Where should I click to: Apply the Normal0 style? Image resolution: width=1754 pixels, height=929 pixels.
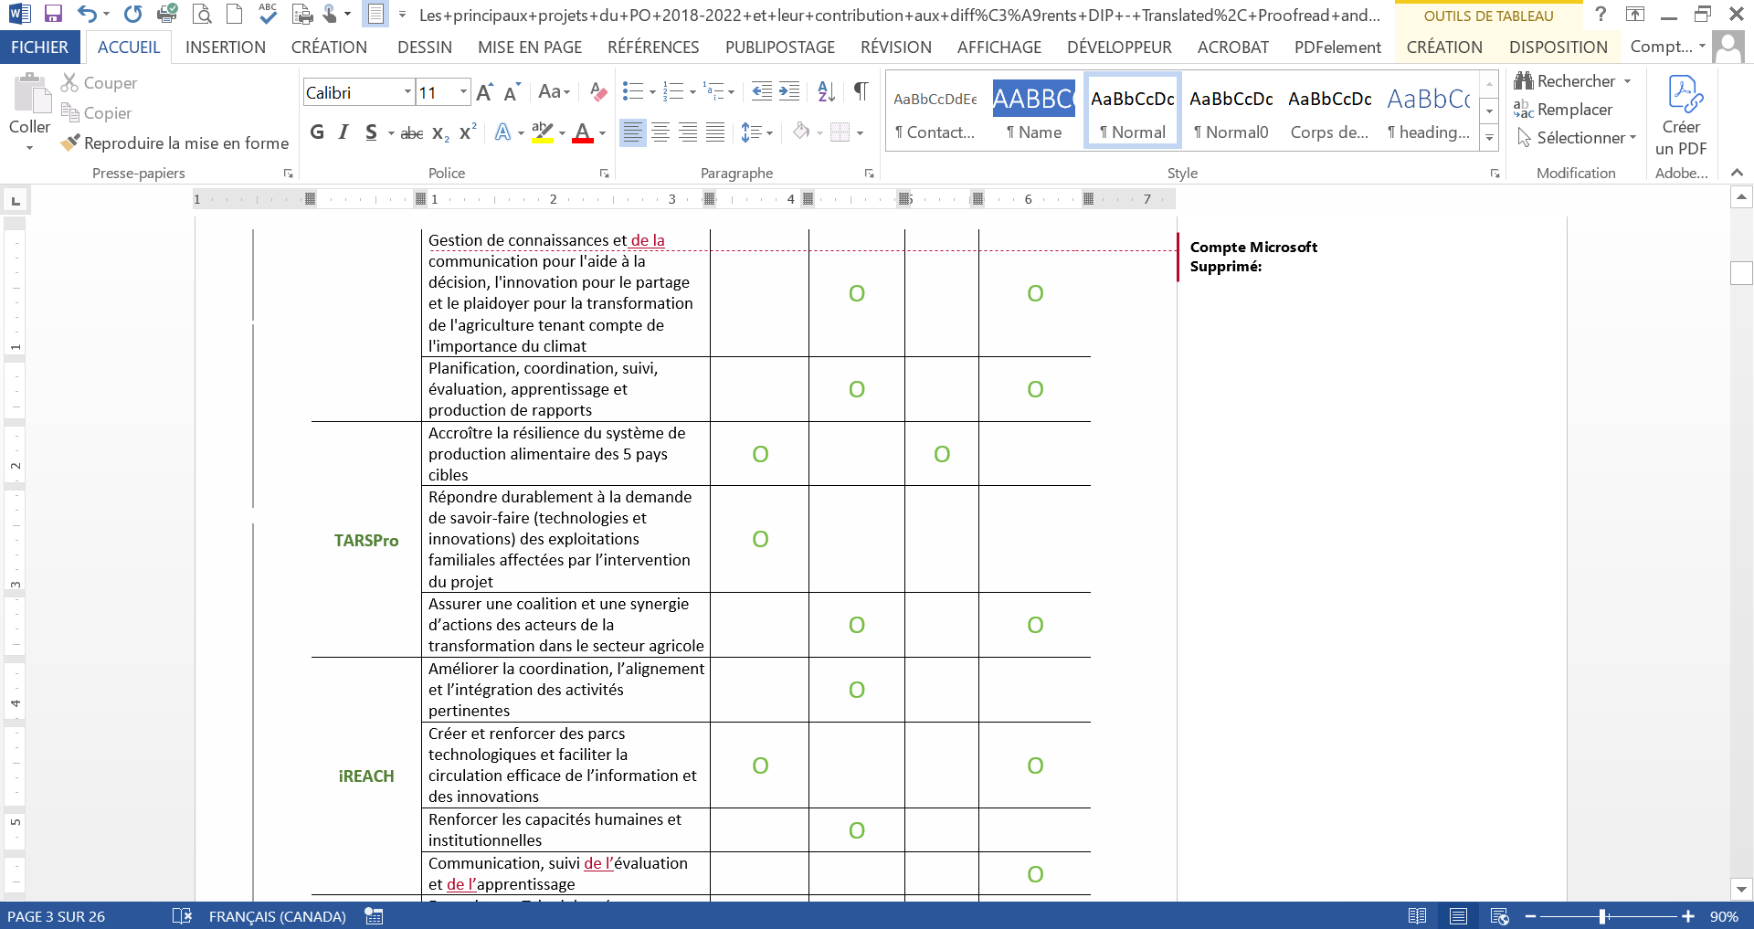pos(1231,111)
